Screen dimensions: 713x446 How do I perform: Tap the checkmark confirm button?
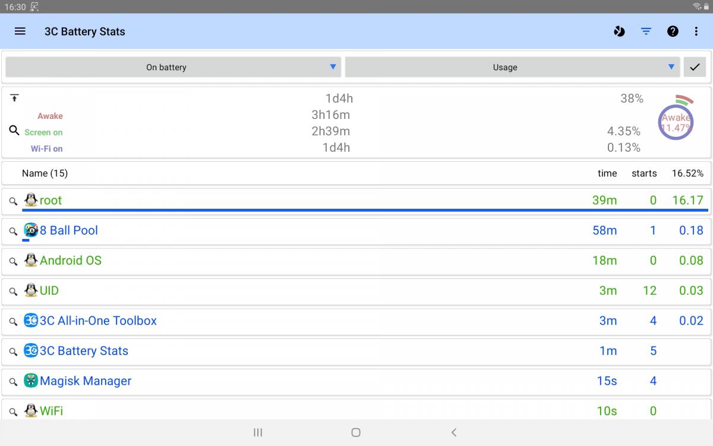tap(695, 67)
